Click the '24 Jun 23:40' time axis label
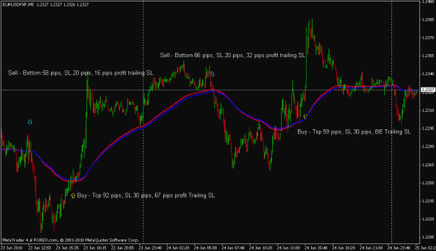Screen dimensions: 436x251 point(399,248)
